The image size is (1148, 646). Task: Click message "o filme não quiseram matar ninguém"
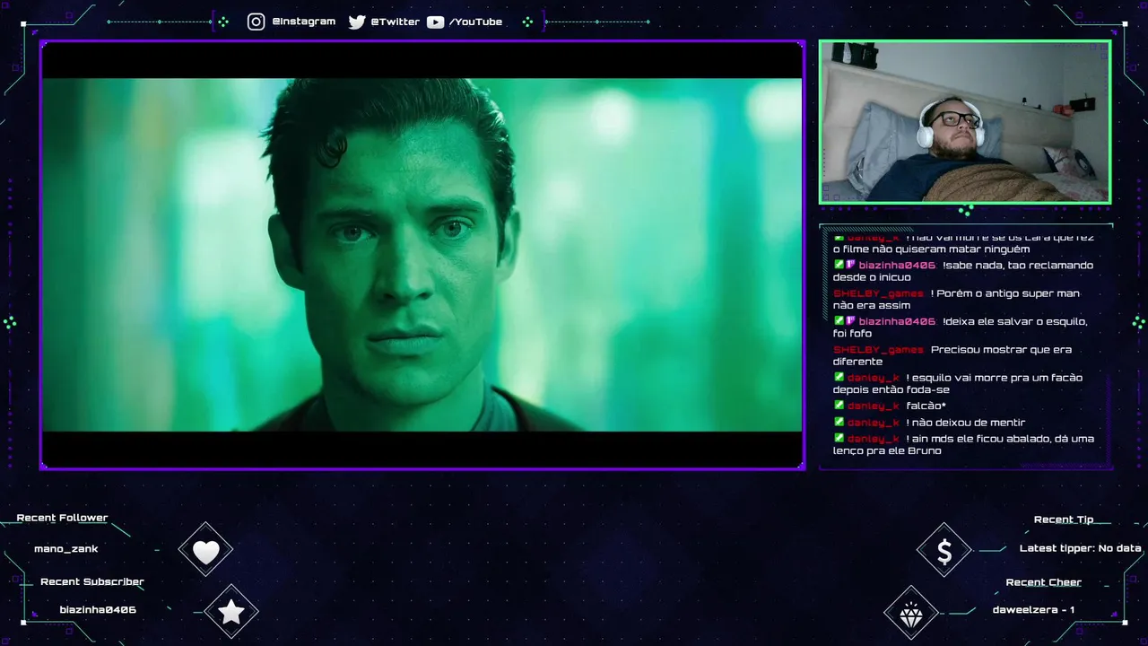pos(931,249)
